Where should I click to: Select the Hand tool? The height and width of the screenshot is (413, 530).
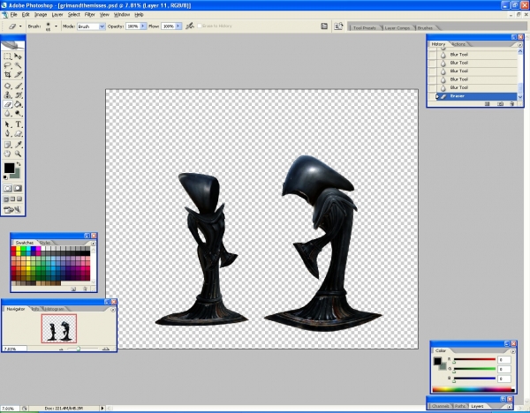click(x=7, y=154)
